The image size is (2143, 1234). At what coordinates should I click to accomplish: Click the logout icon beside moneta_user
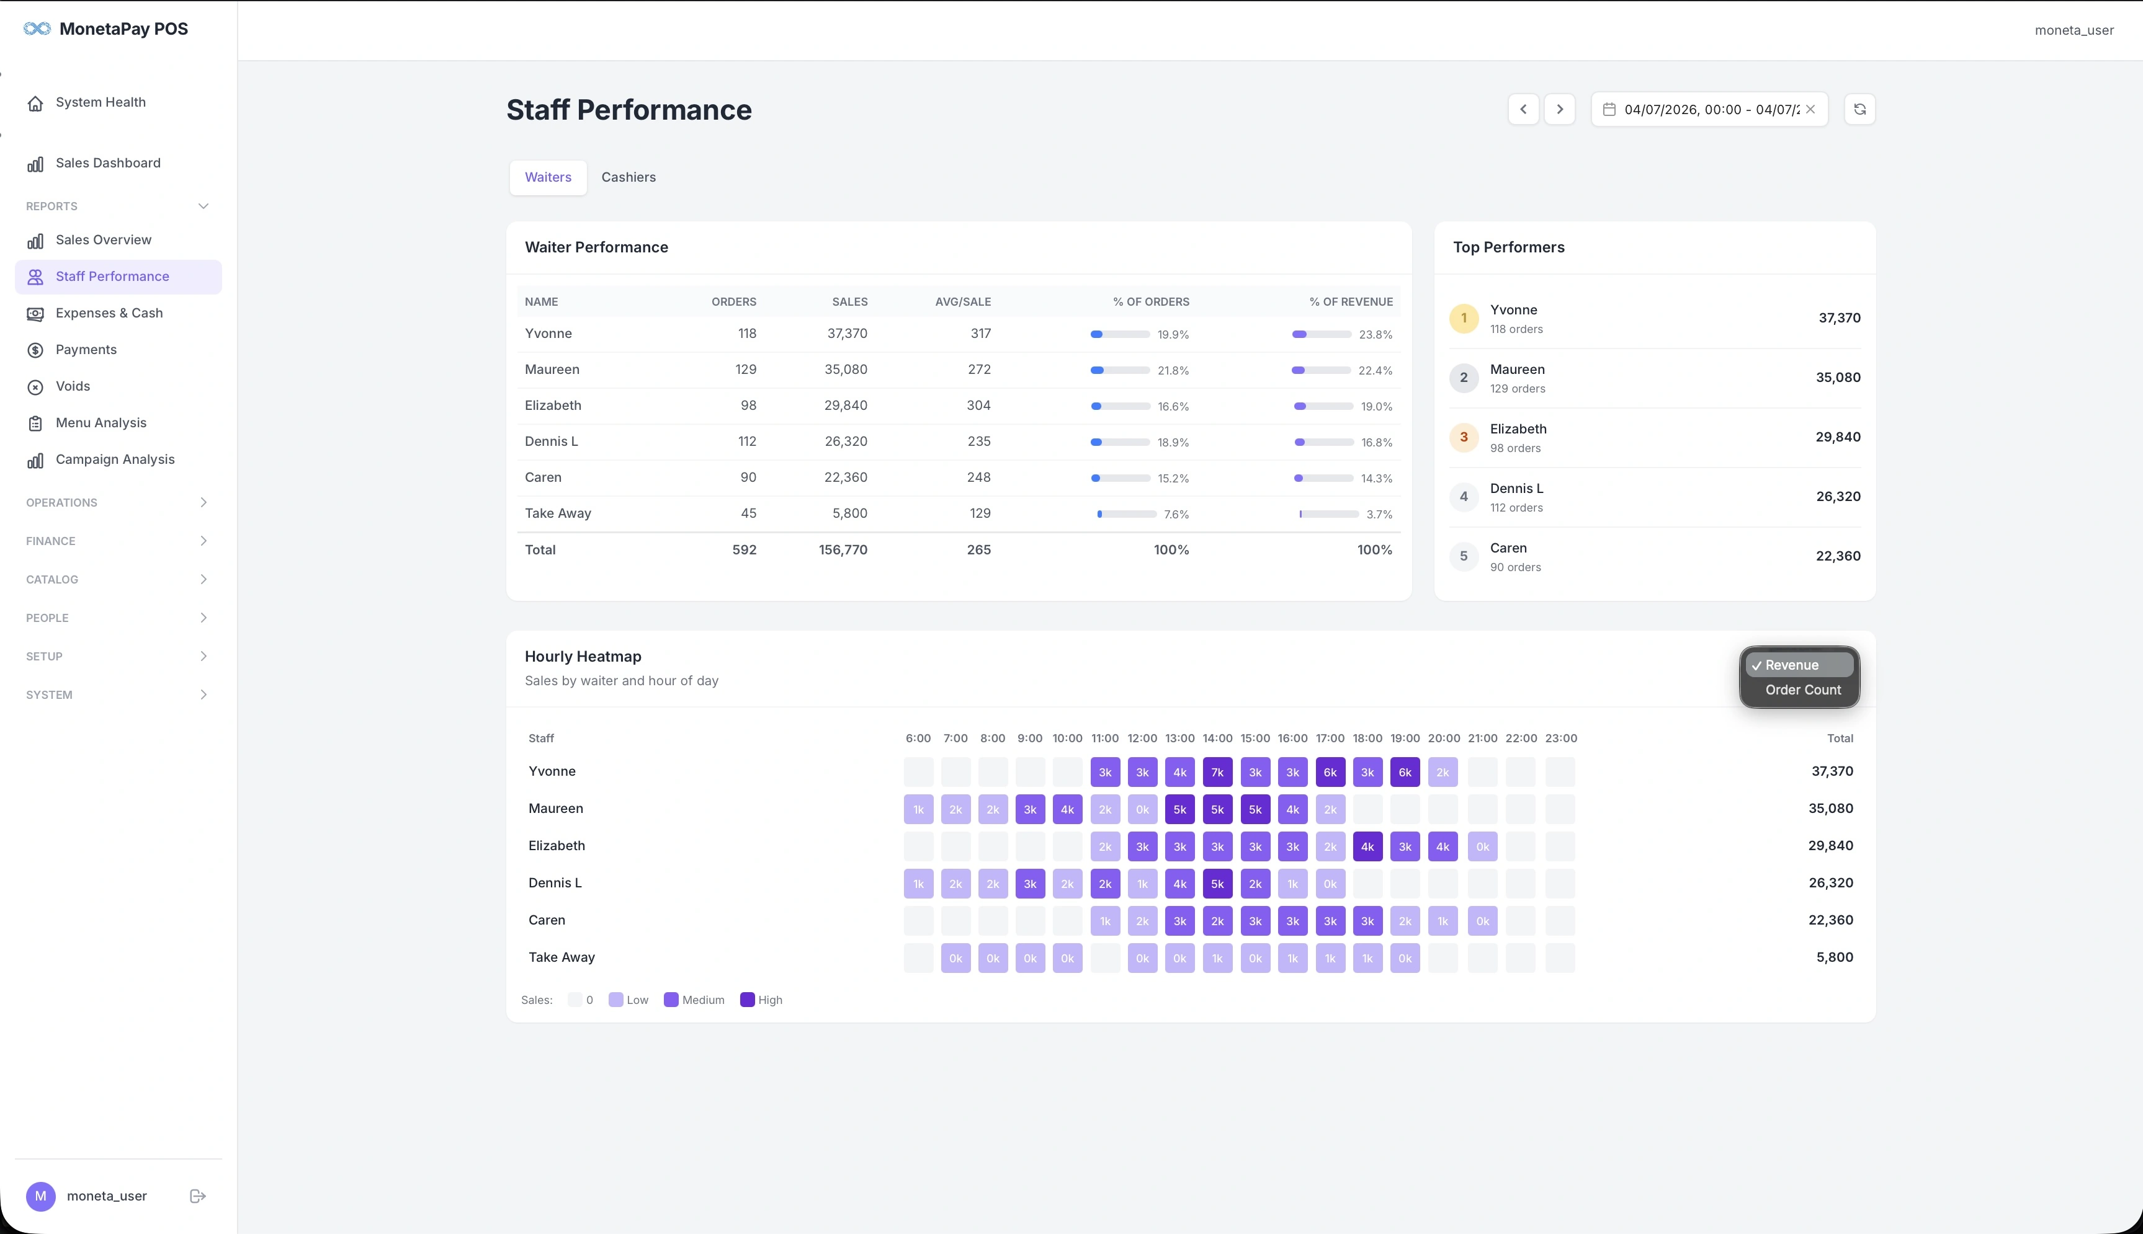point(197,1196)
